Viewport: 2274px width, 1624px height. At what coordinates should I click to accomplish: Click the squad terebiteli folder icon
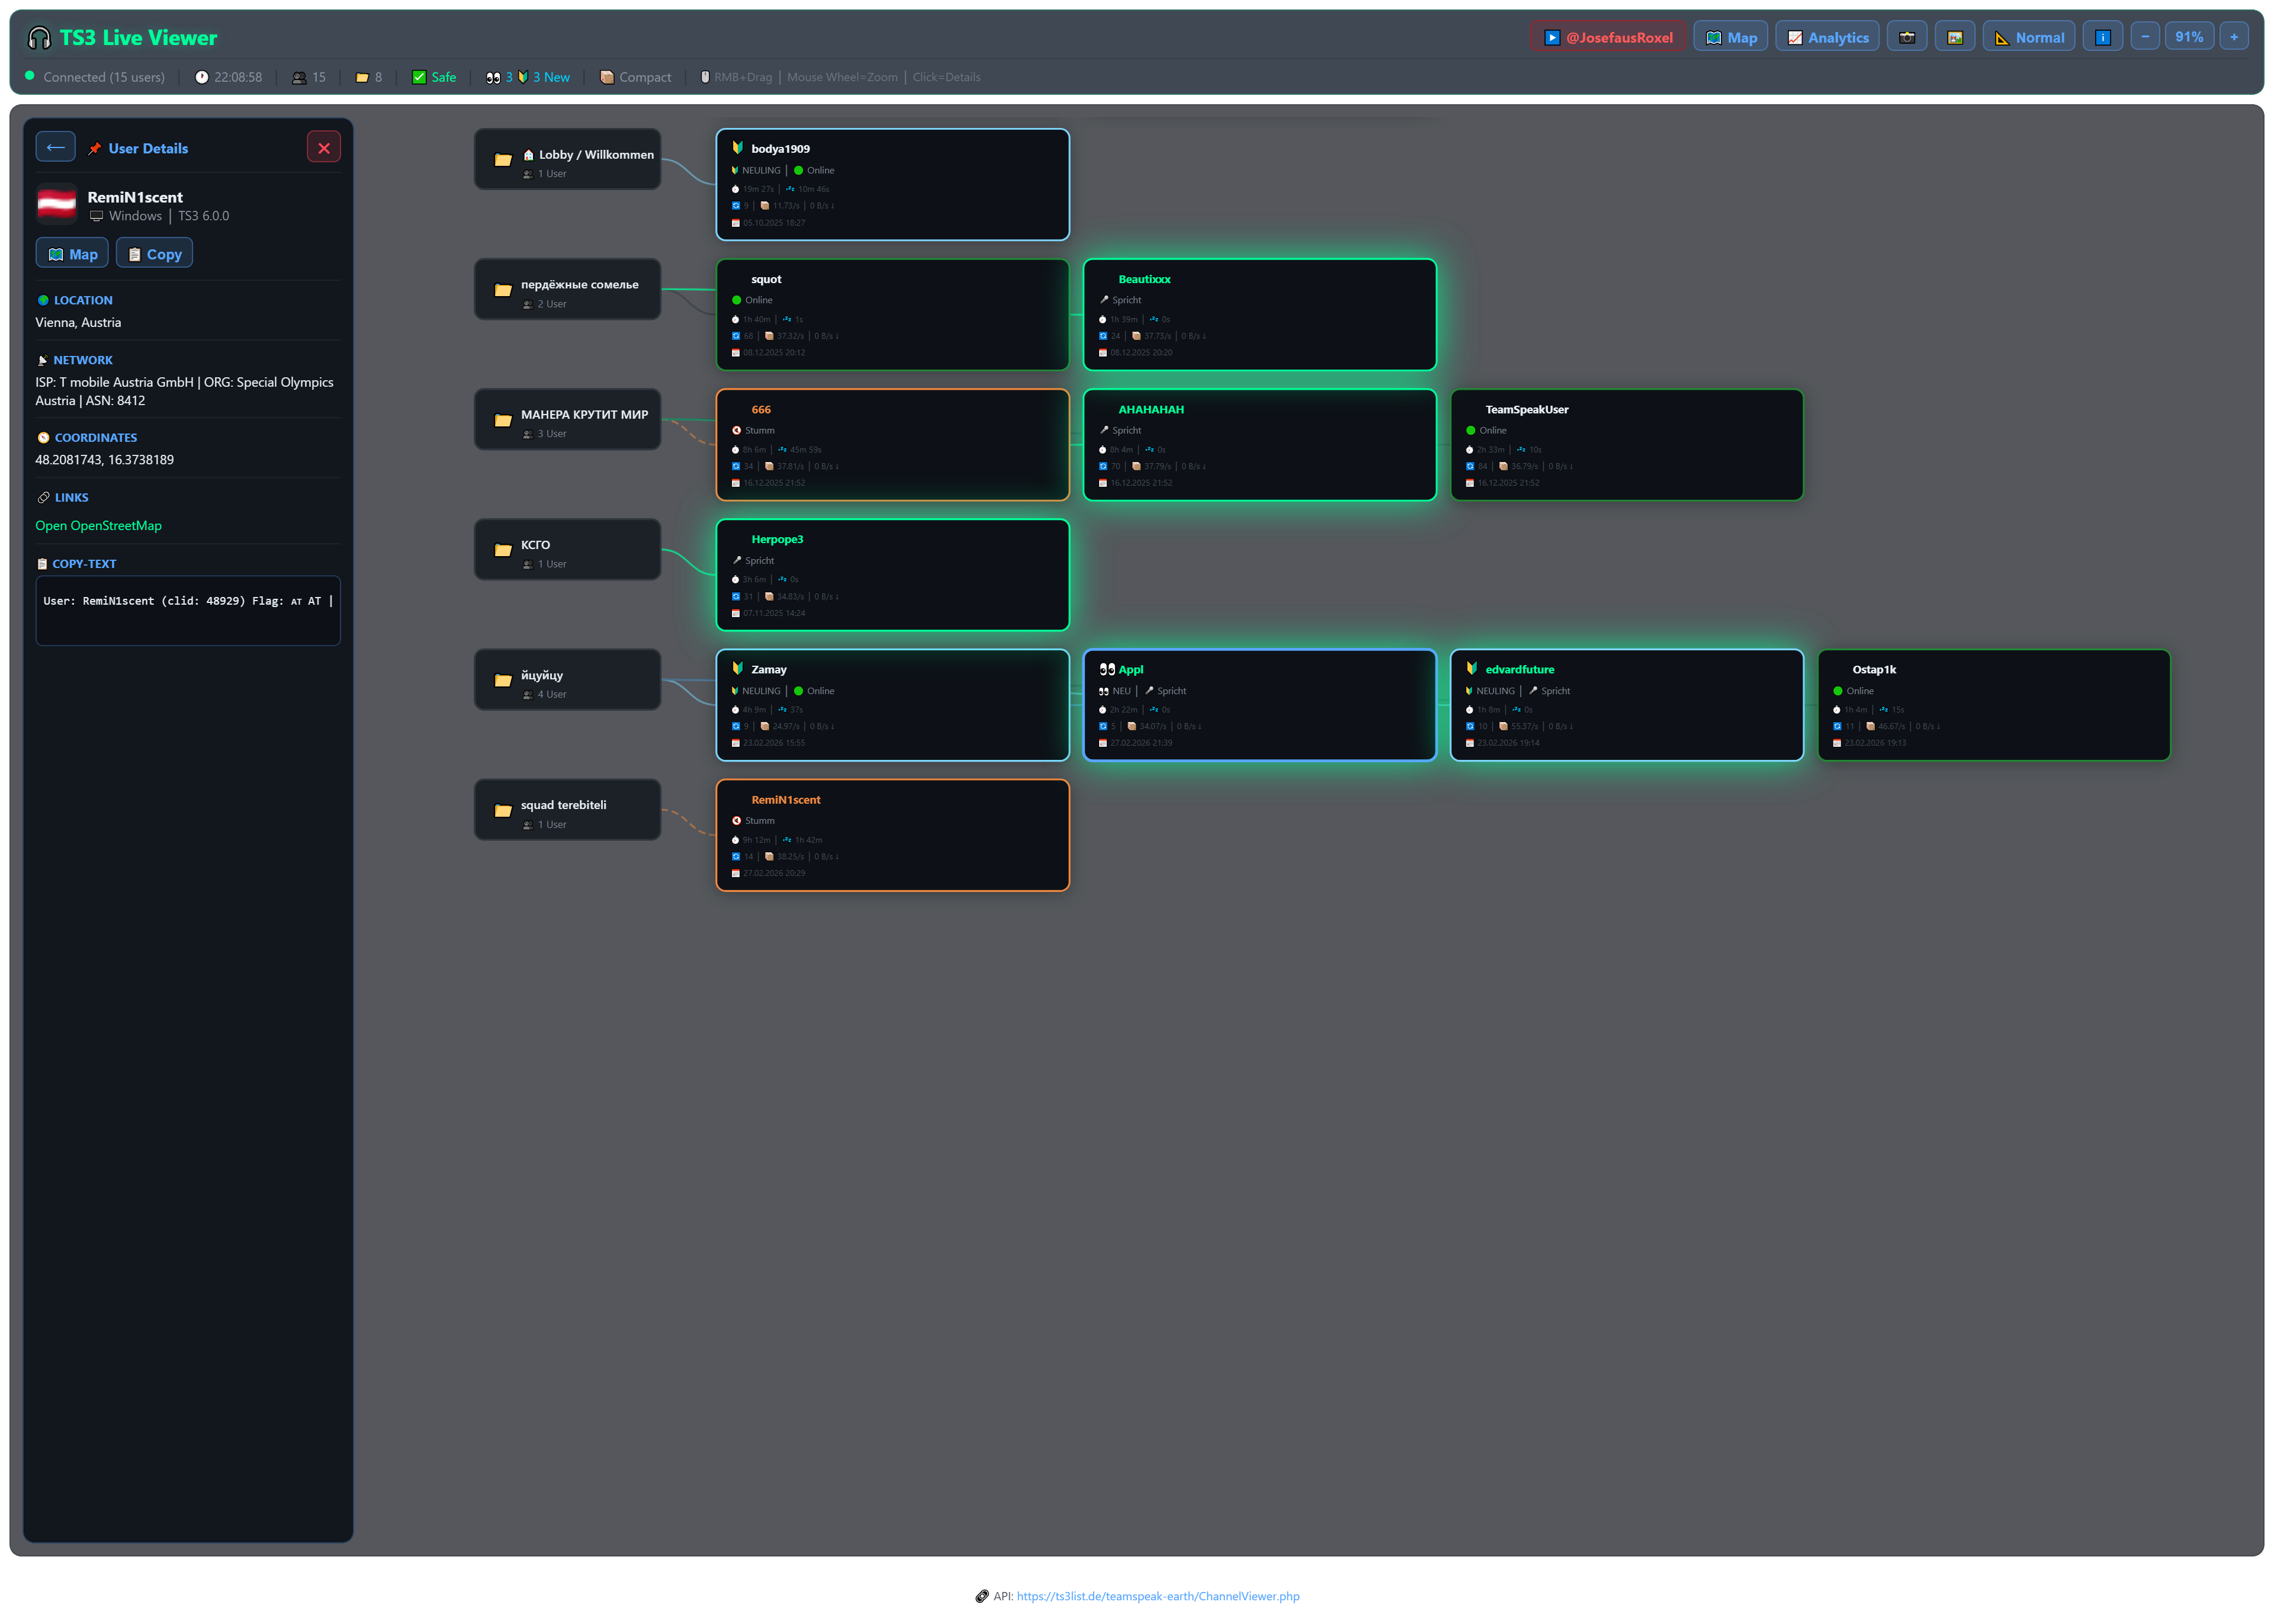(x=503, y=810)
